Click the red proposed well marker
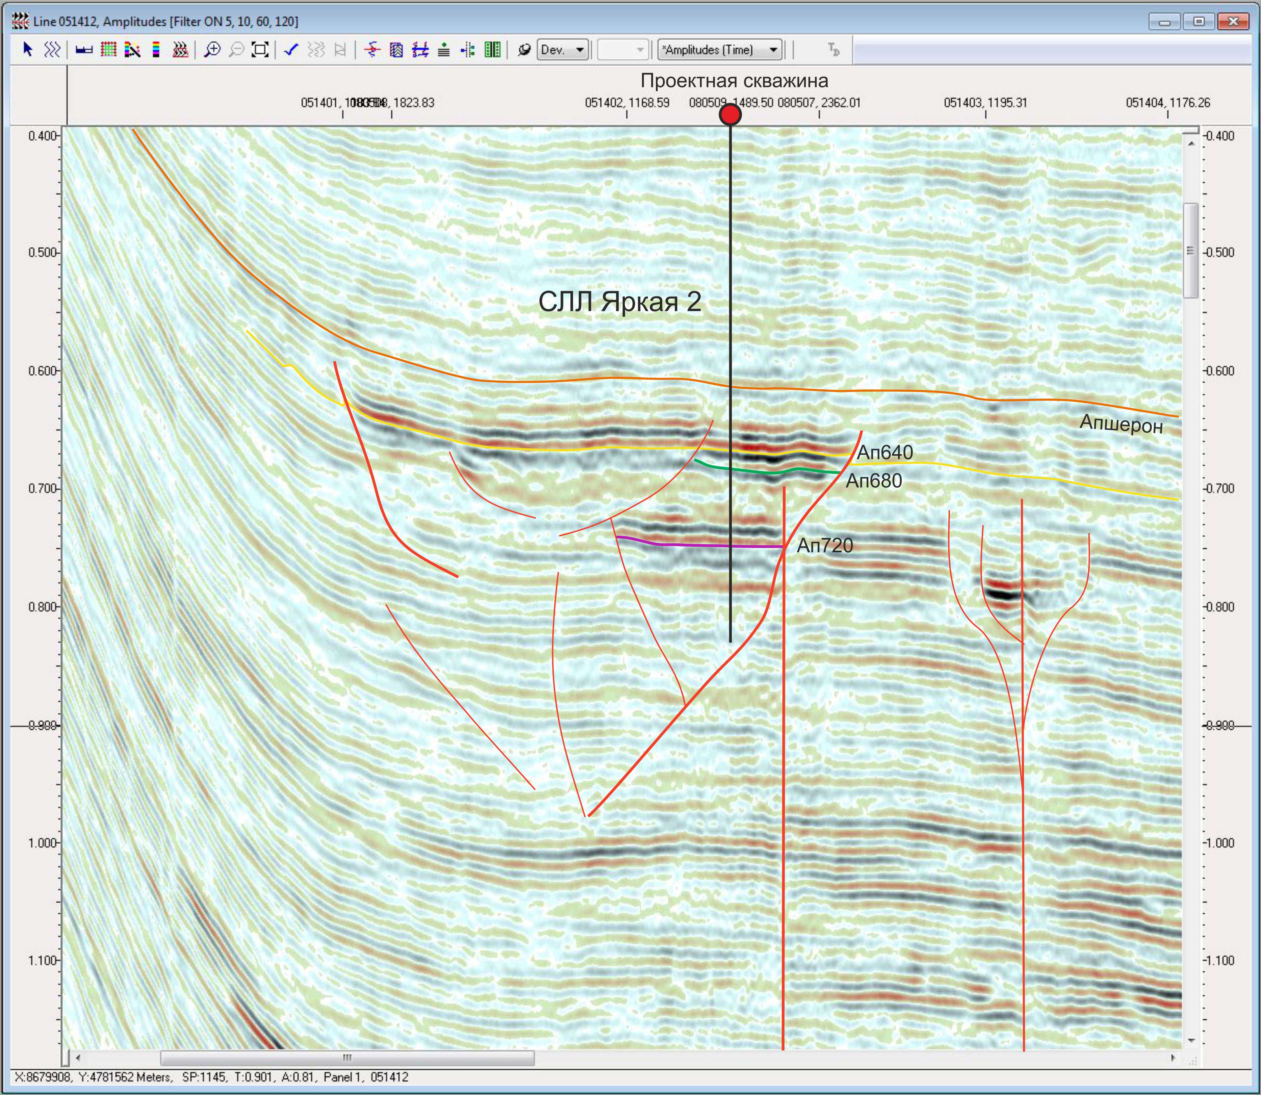Viewport: 1261px width, 1095px height. (730, 114)
